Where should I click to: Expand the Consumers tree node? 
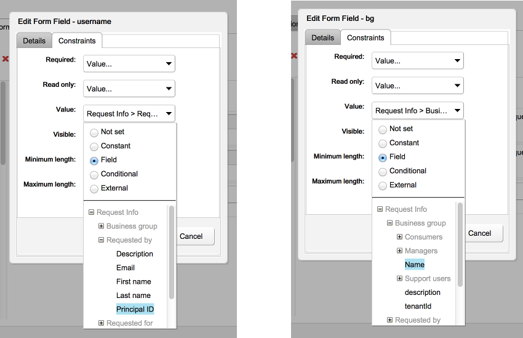[399, 237]
